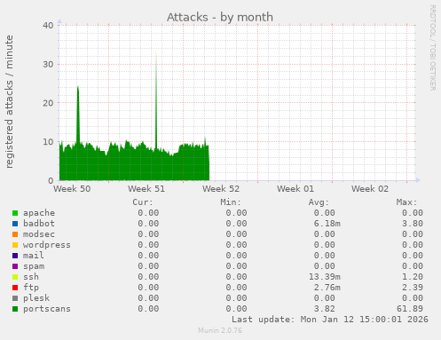Click the portscans dark green legend swatch

(15, 309)
